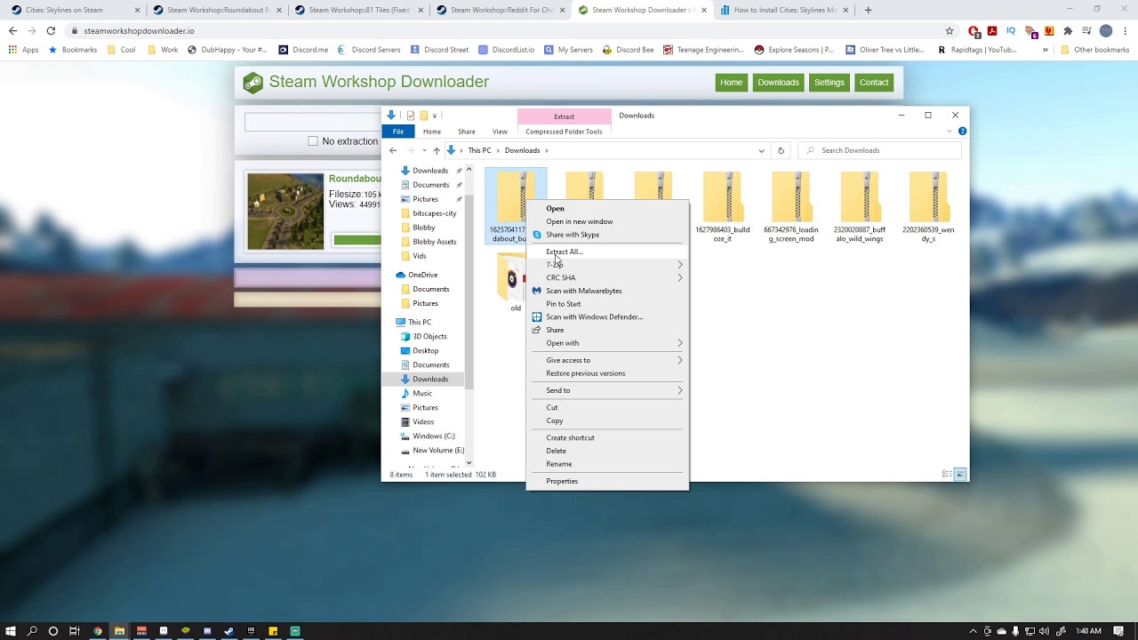Refresh the Downloads folder view

tap(781, 150)
